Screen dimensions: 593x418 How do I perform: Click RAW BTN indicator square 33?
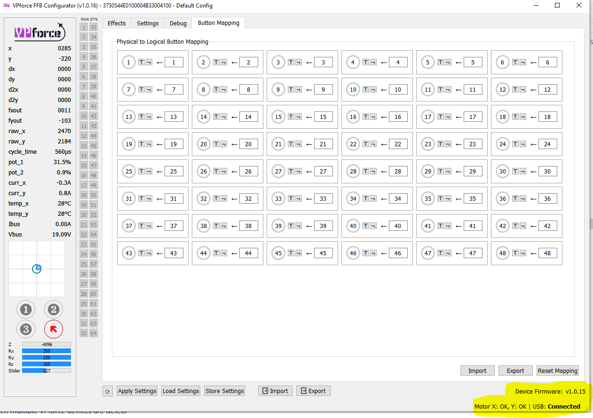tap(94, 27)
